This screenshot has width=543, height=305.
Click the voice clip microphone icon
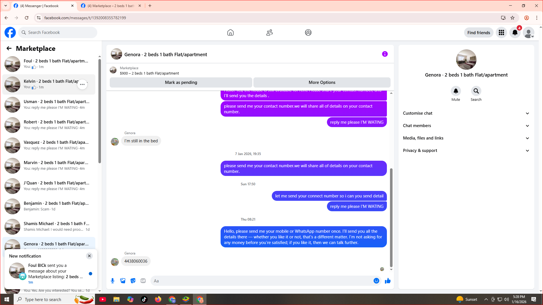click(113, 281)
